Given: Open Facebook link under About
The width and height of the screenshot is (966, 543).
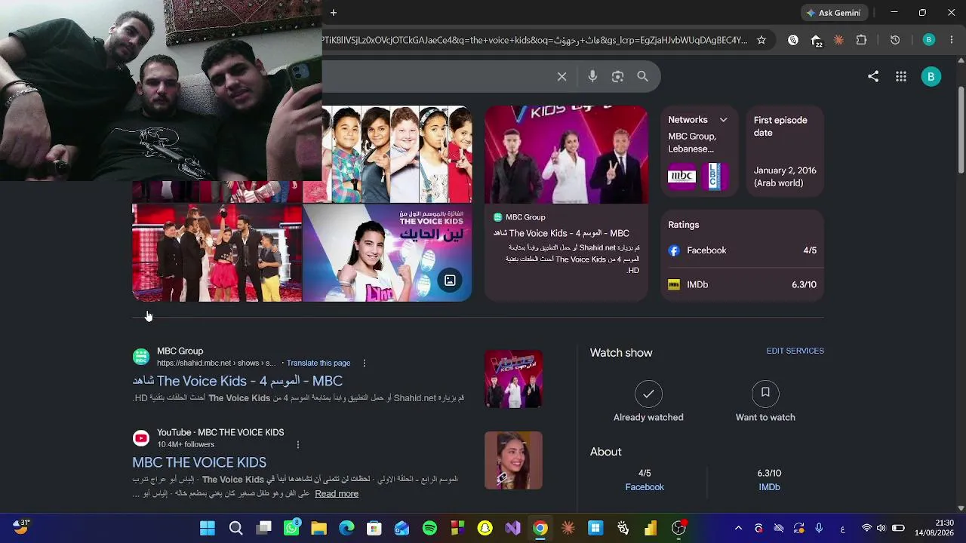Looking at the screenshot, I should coord(645,487).
